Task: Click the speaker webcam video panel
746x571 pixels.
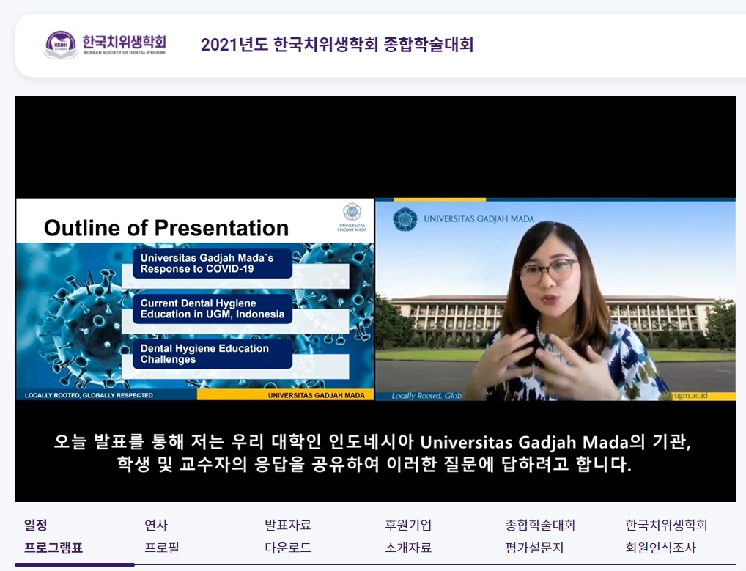Action: pyautogui.click(x=555, y=300)
